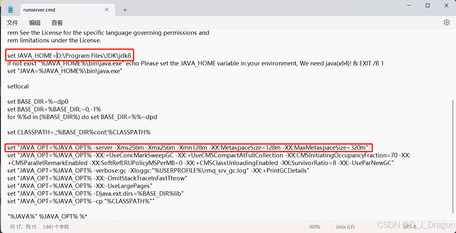Click the line with -XX:-UseLargePages
The image size is (456, 233).
click(x=80, y=186)
